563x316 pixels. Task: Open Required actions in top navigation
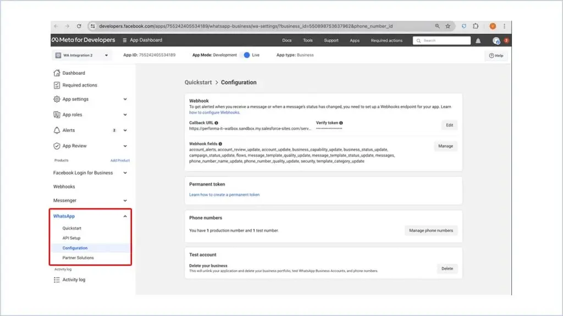(x=387, y=41)
